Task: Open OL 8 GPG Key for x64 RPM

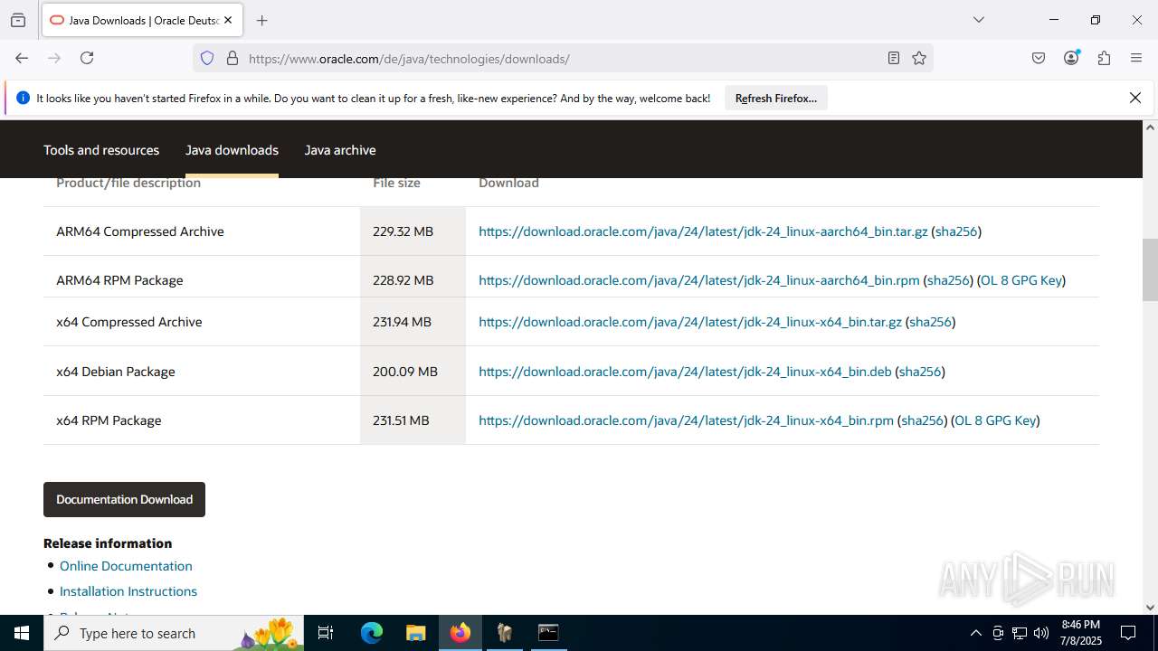Action: (995, 420)
